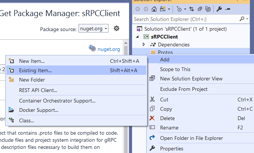
Task: Click the nuget.org link
Action: click(109, 49)
